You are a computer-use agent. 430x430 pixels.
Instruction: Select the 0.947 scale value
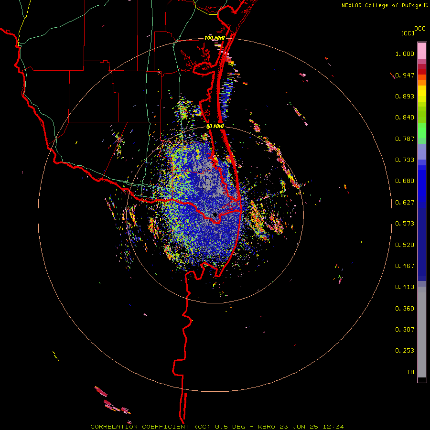click(x=405, y=75)
